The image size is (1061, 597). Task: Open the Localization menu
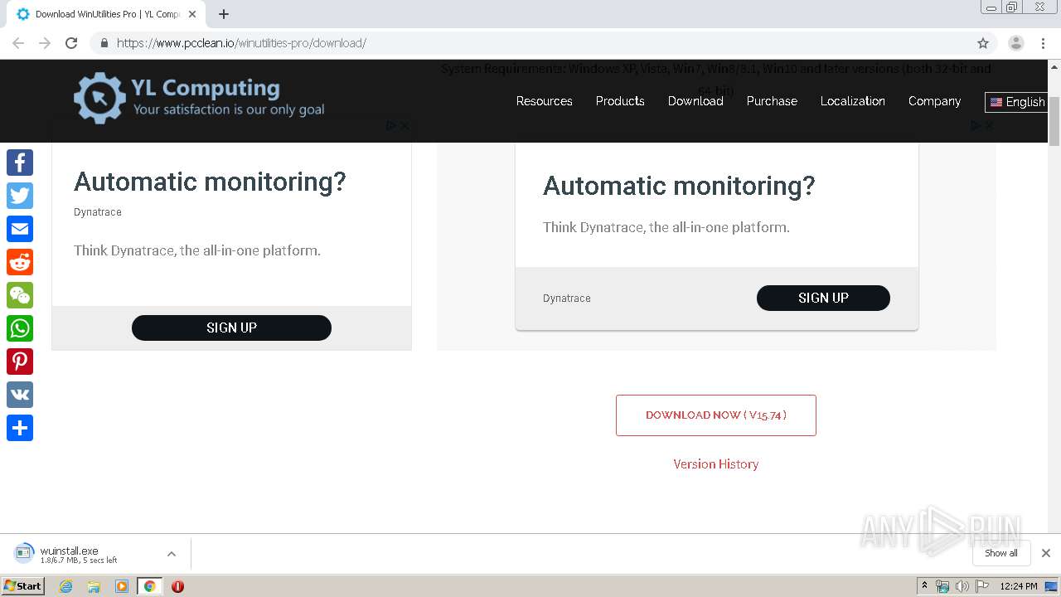pos(853,101)
